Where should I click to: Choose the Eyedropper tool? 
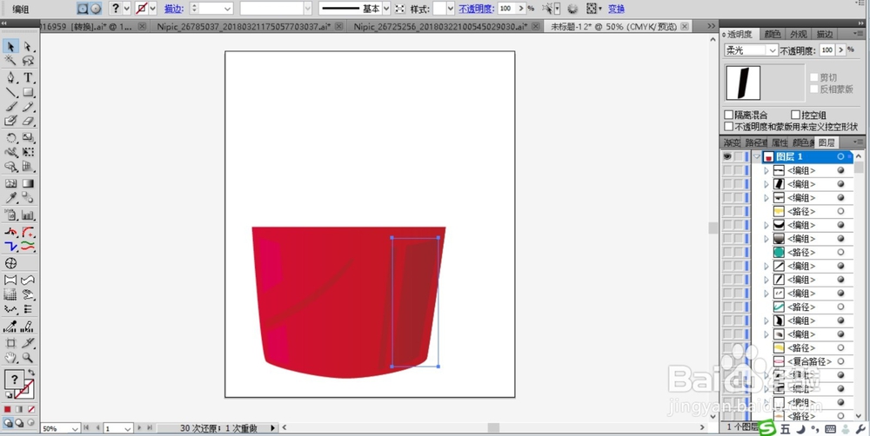[10, 198]
